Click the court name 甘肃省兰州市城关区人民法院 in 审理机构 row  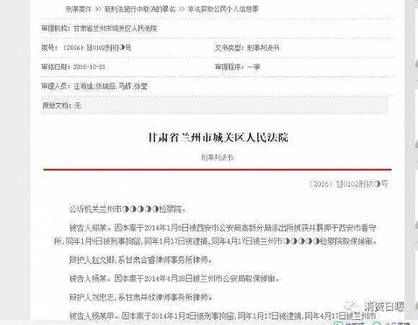tap(115, 29)
